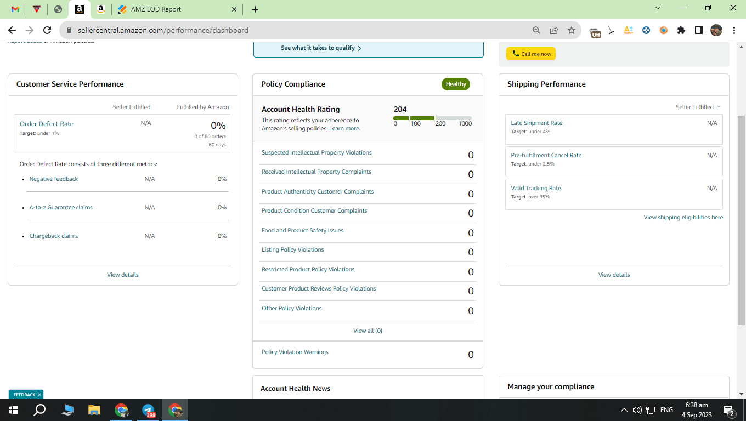Bookmark this page with the star icon
The width and height of the screenshot is (746, 421).
pos(572,30)
